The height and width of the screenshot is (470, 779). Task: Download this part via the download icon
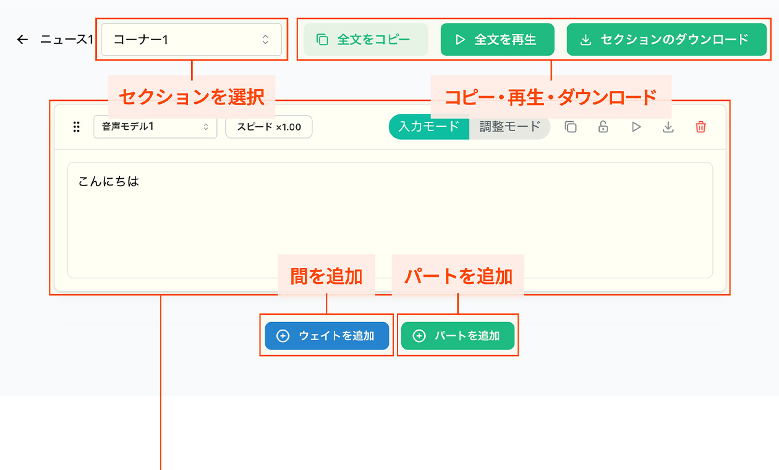click(668, 127)
